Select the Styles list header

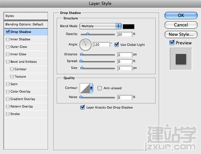26,16
